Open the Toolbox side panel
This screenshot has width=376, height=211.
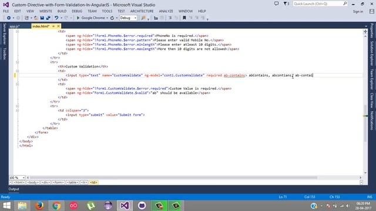(4, 53)
